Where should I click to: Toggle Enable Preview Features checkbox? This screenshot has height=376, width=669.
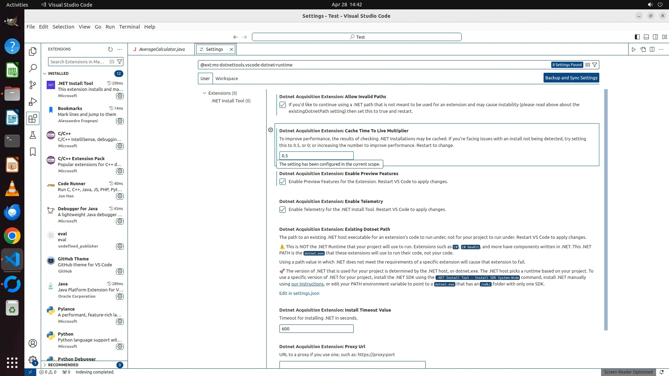tap(283, 182)
